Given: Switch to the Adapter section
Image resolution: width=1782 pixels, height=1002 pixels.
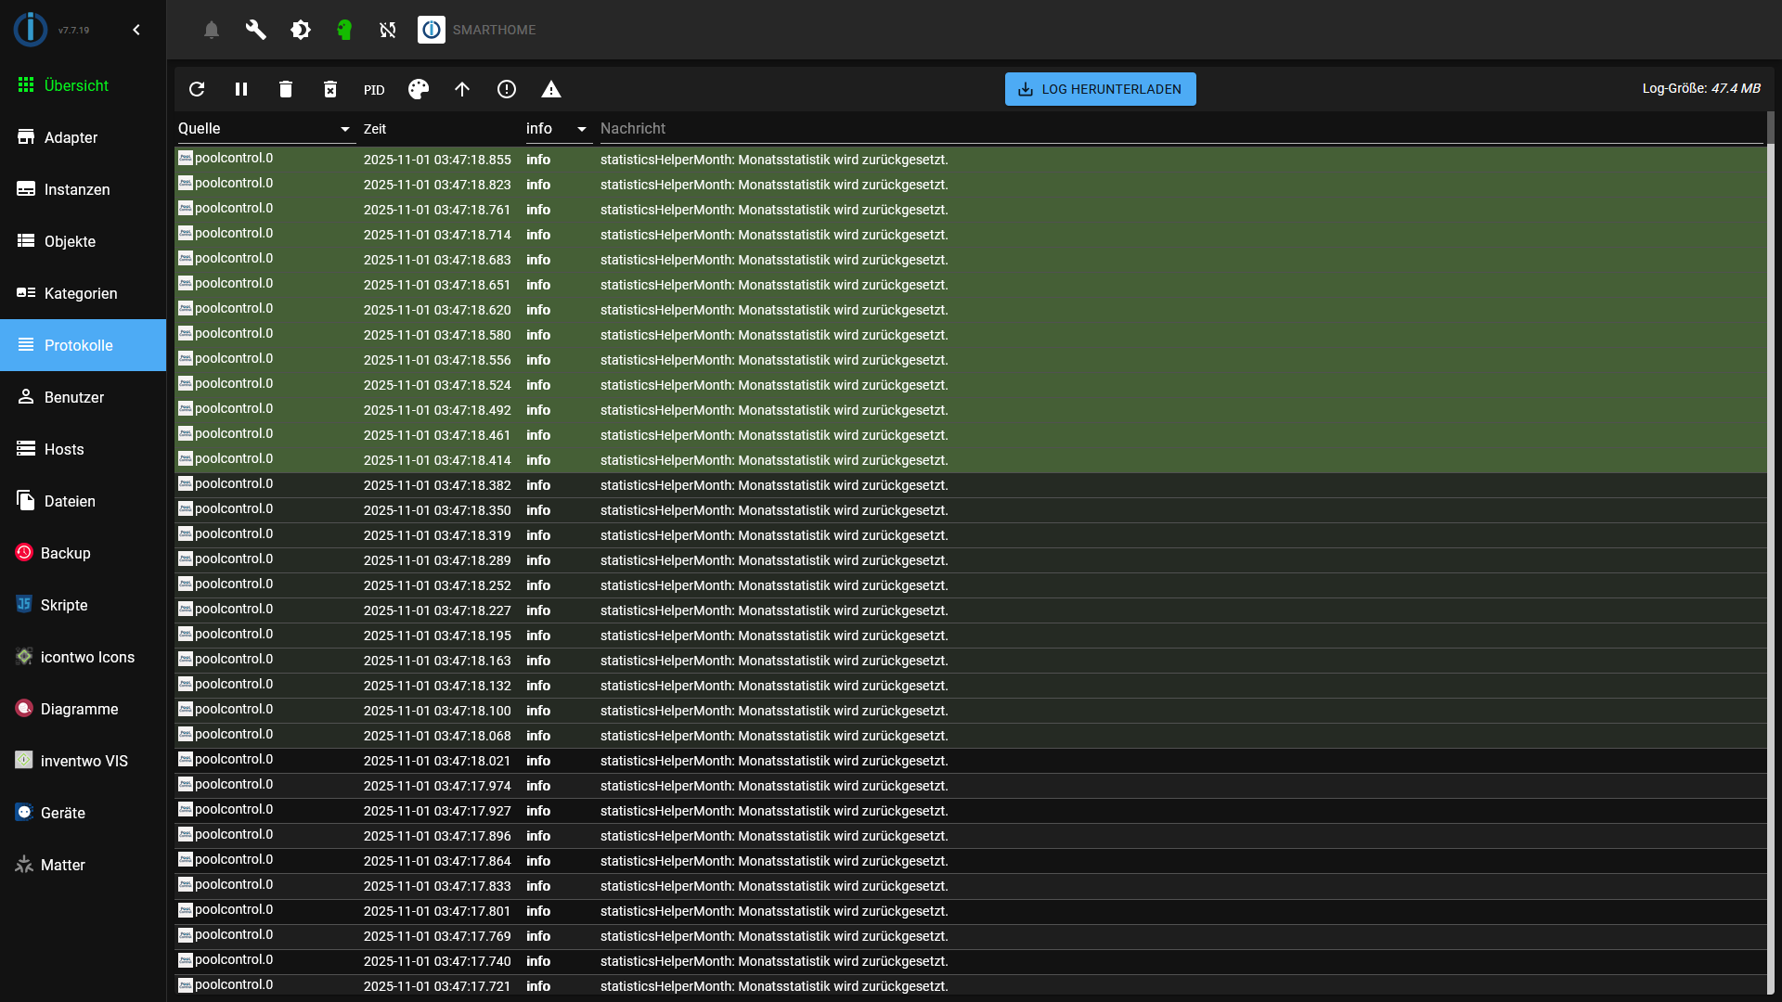Looking at the screenshot, I should 71,137.
